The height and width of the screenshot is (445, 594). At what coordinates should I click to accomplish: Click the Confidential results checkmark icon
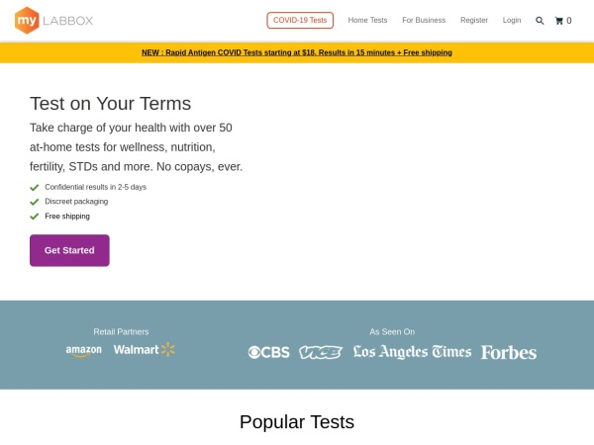click(35, 187)
